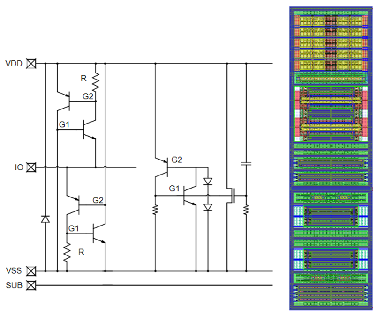
Task: Click the lower diode in center clamp
Action: (207, 207)
